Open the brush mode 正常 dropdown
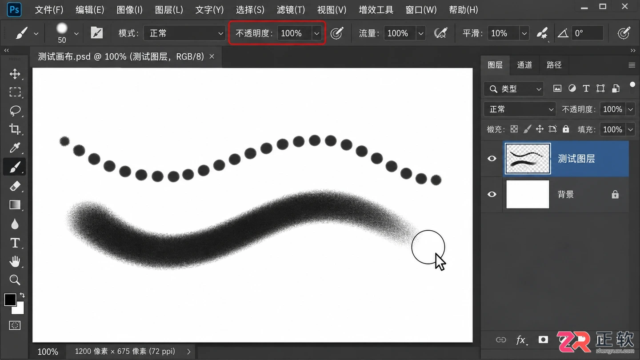The image size is (640, 360). pos(184,33)
